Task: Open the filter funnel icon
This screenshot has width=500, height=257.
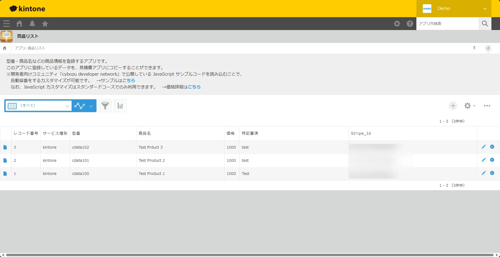Action: click(x=105, y=106)
